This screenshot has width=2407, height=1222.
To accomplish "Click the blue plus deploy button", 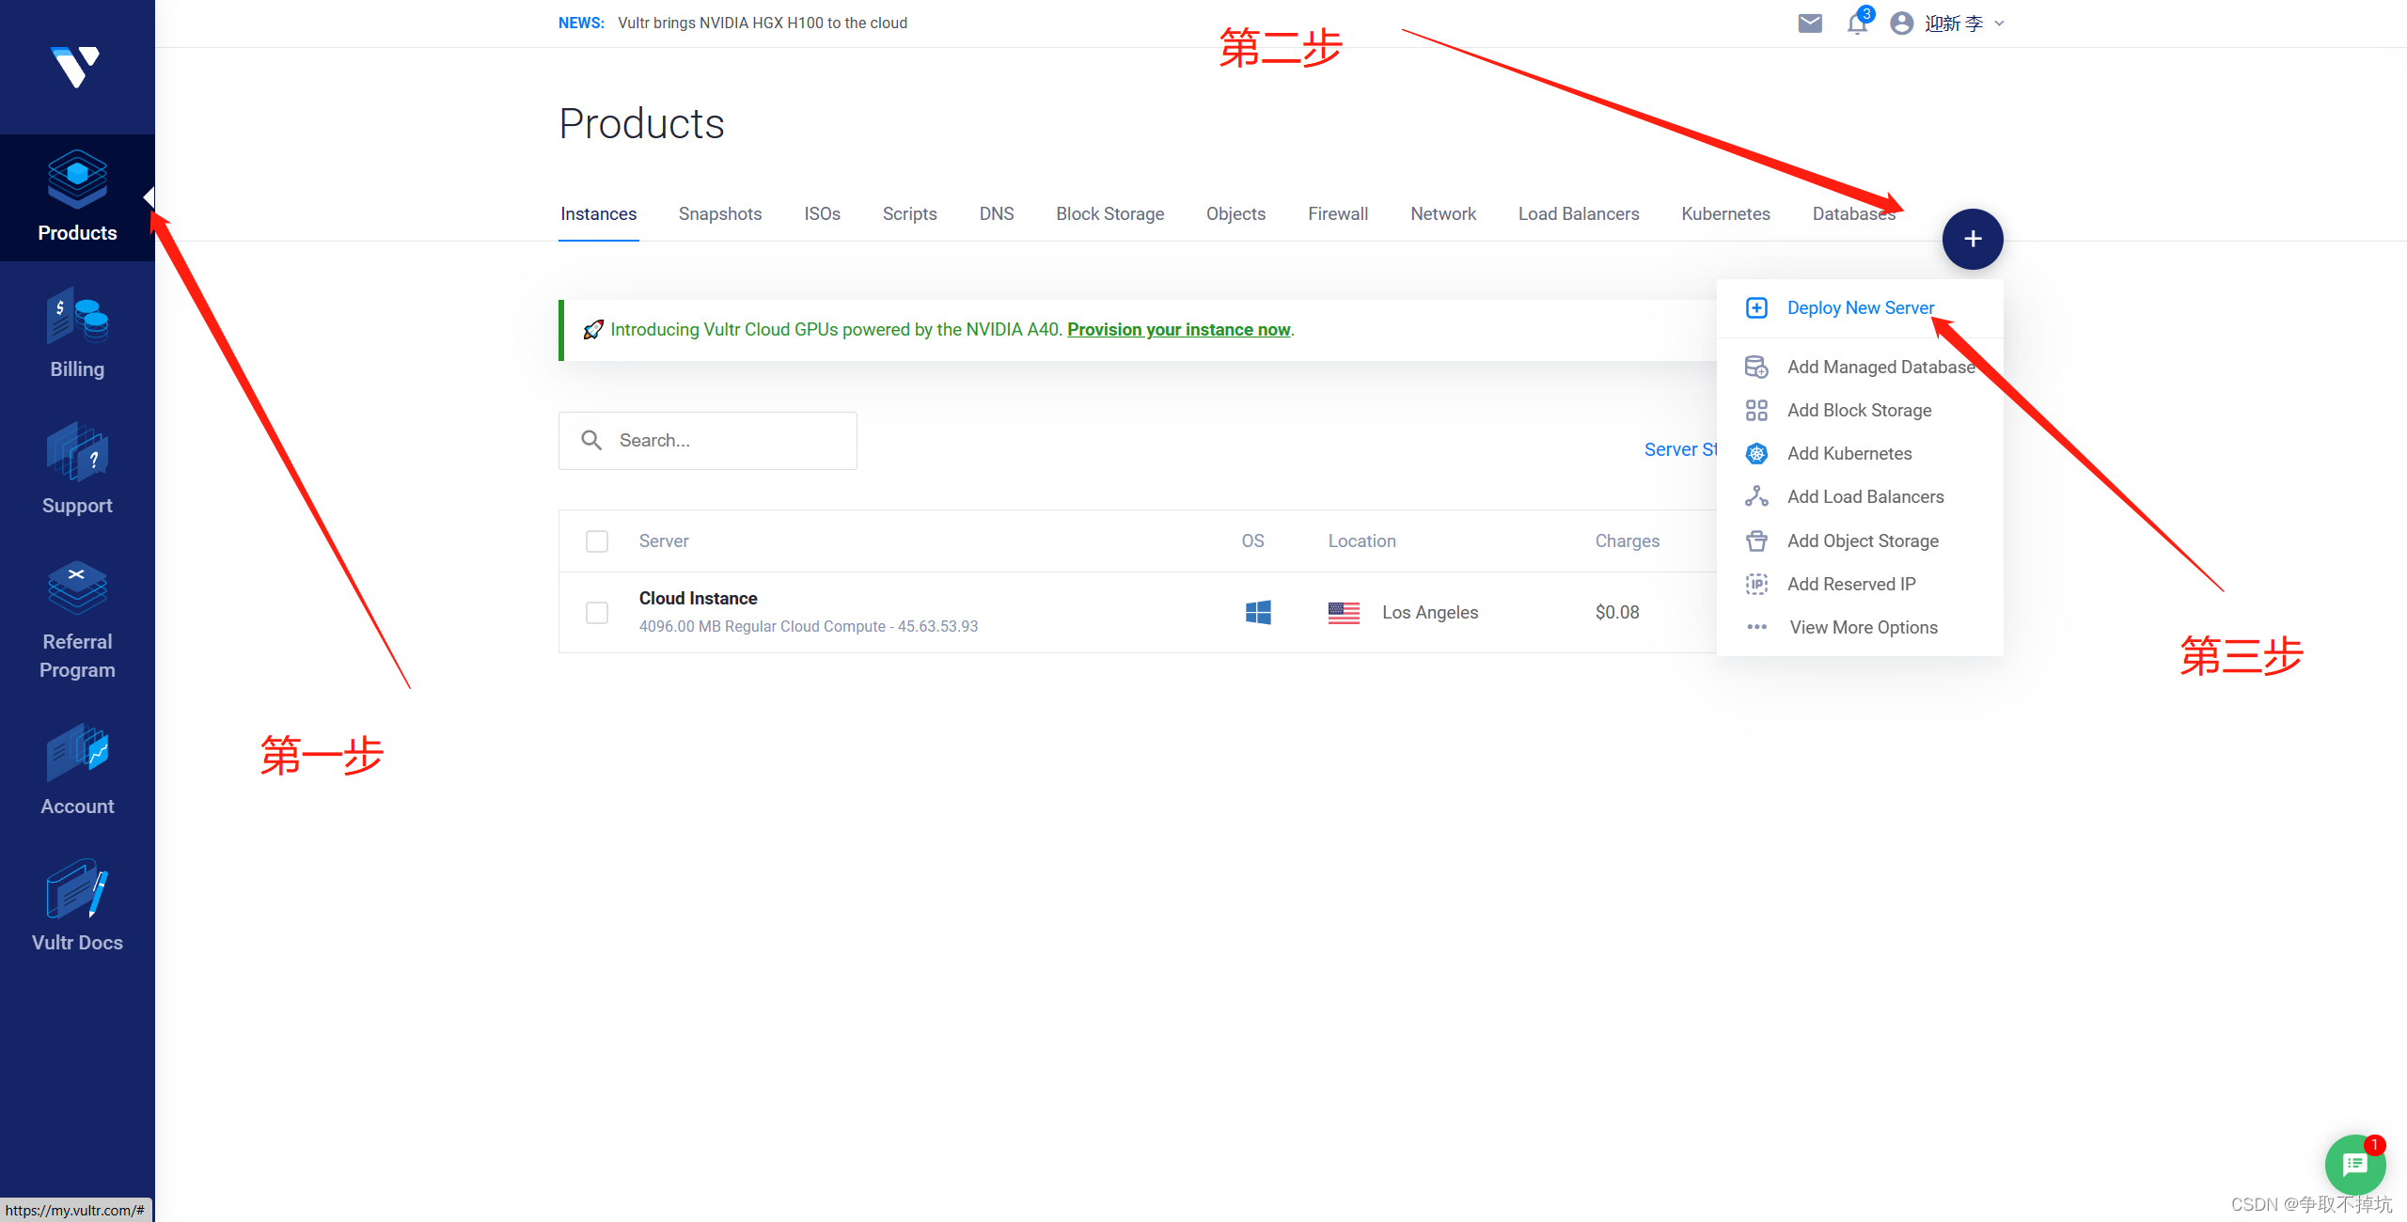I will click(1973, 239).
